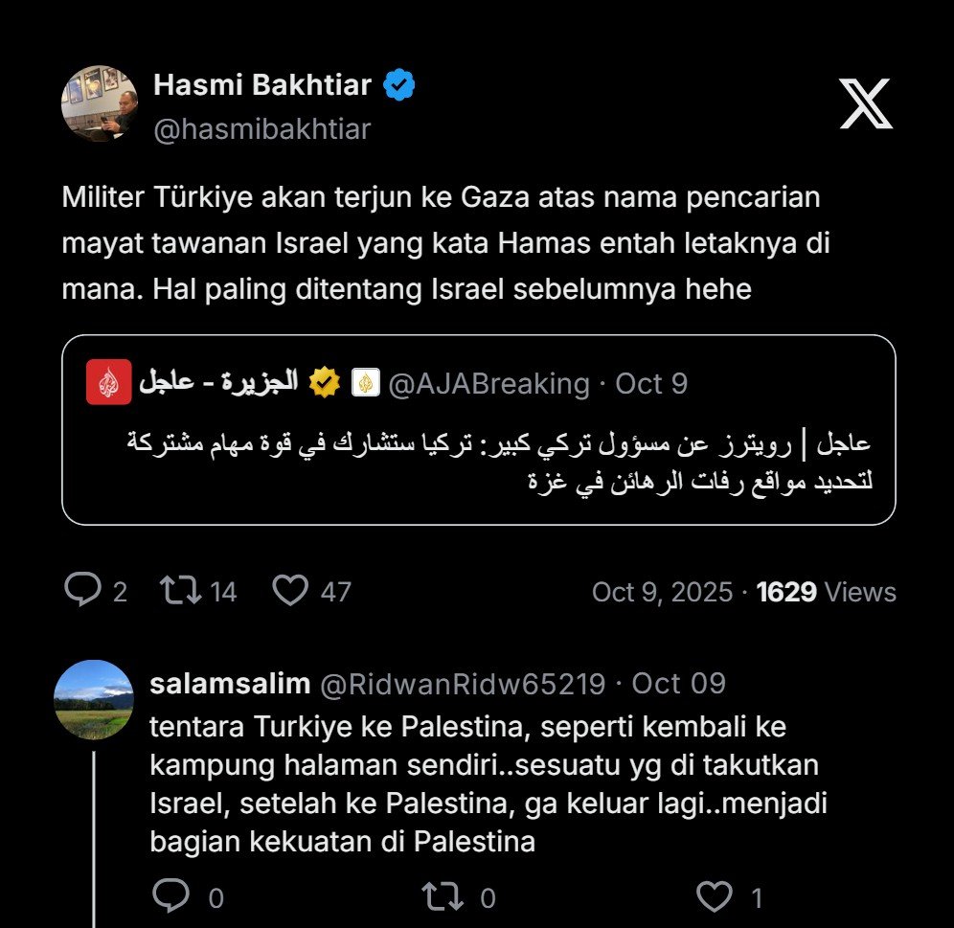Click the gold verified badge on quoted post
Image resolution: width=954 pixels, height=928 pixels.
click(x=326, y=383)
